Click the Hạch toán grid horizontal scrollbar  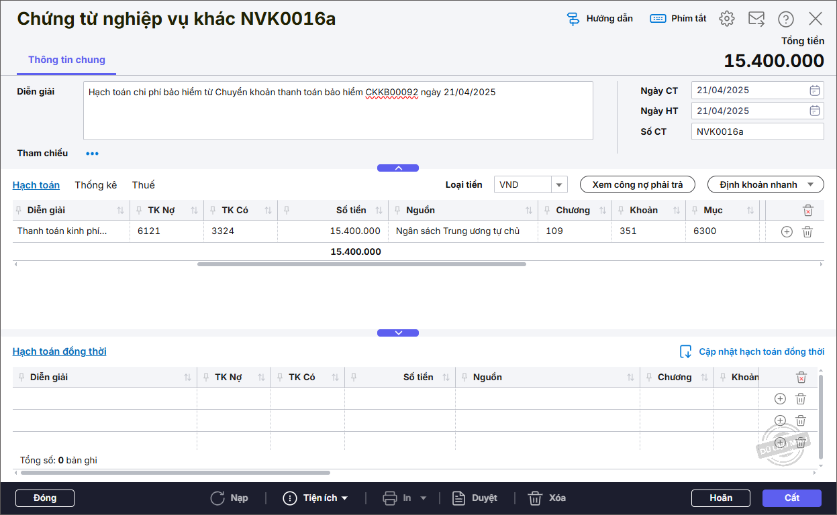361,264
